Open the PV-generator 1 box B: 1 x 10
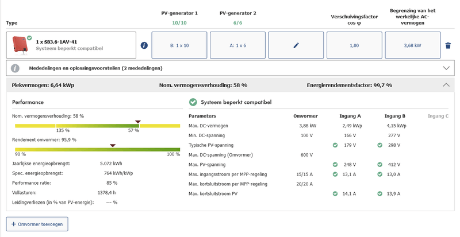This screenshot has height=237, width=460. [179, 45]
